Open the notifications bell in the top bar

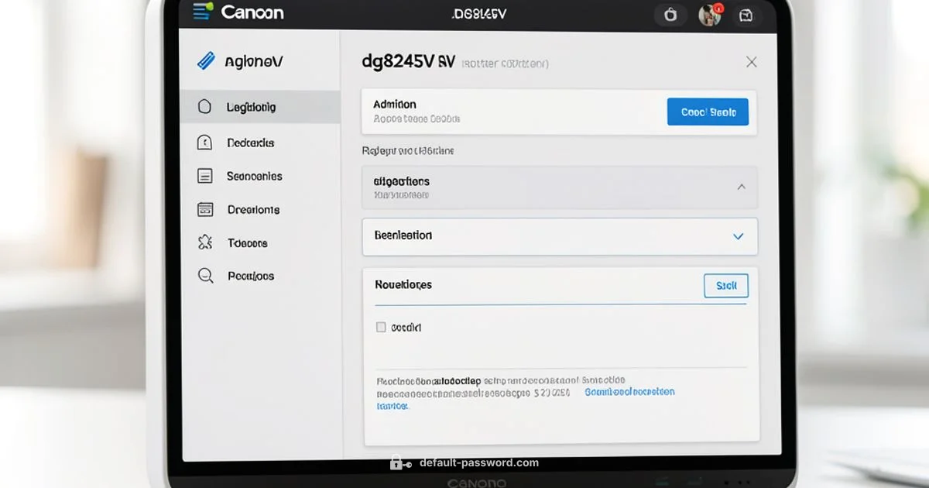(670, 14)
